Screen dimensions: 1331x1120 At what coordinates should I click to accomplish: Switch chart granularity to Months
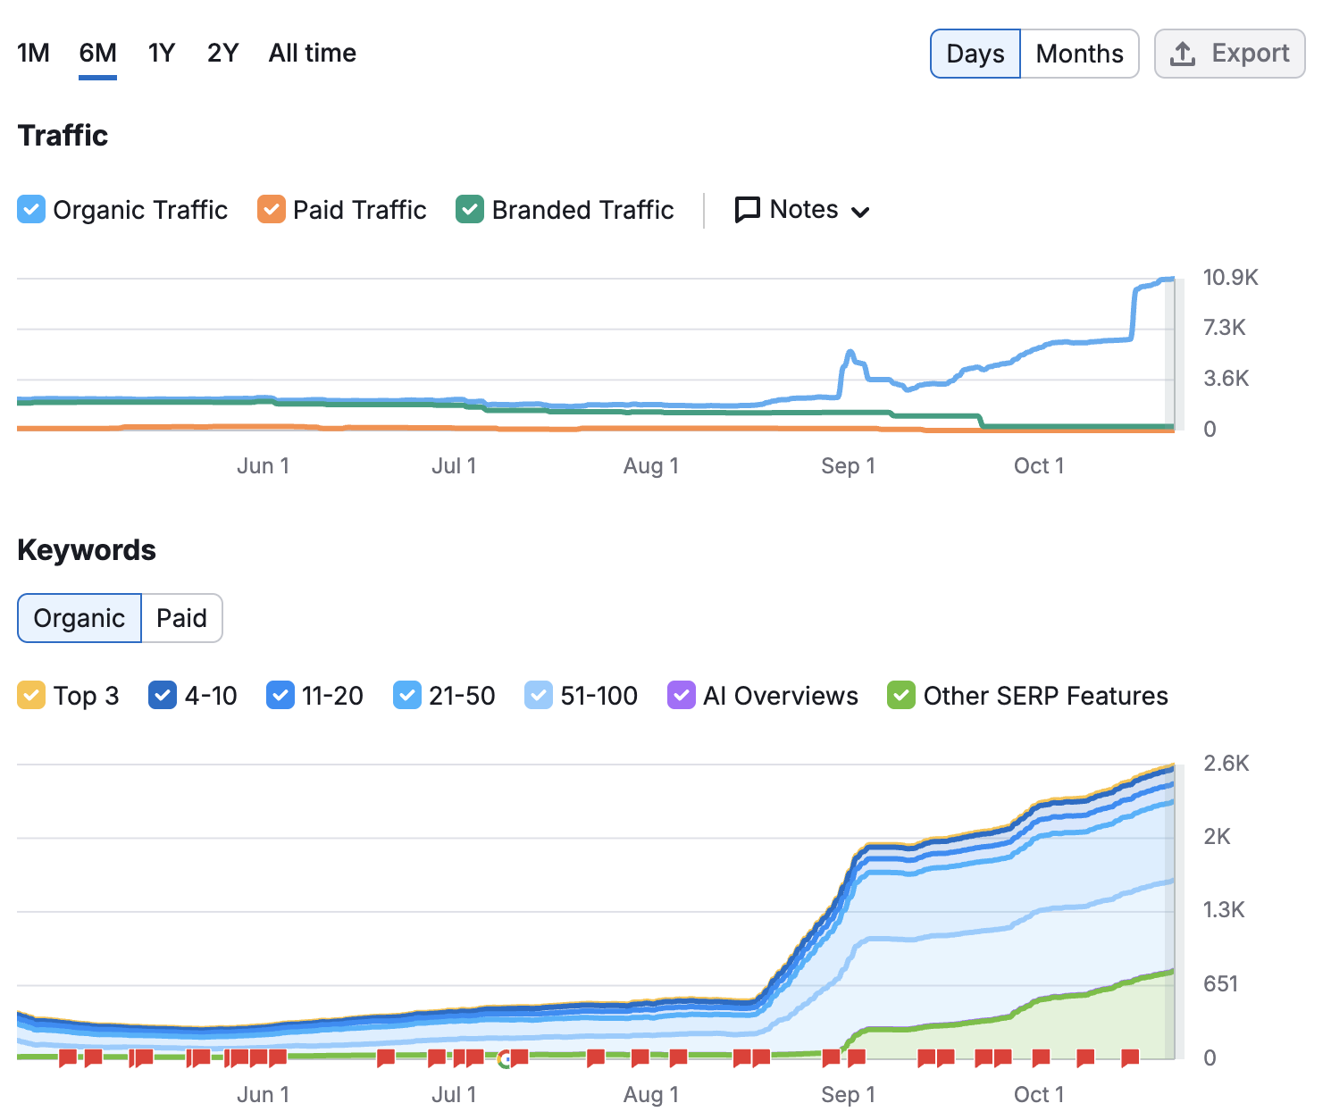[1079, 54]
